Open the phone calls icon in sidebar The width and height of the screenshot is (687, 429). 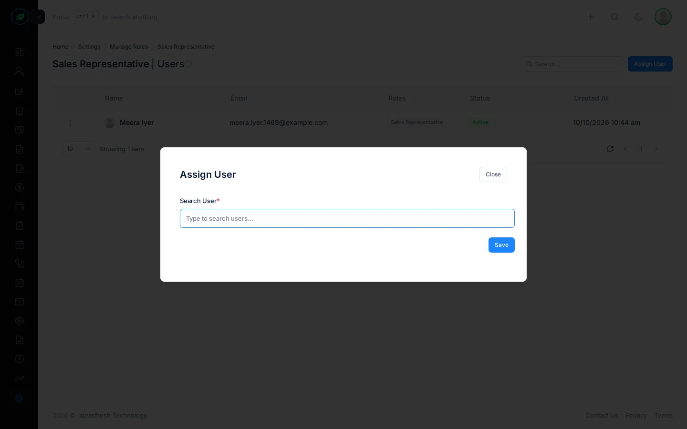click(x=20, y=264)
